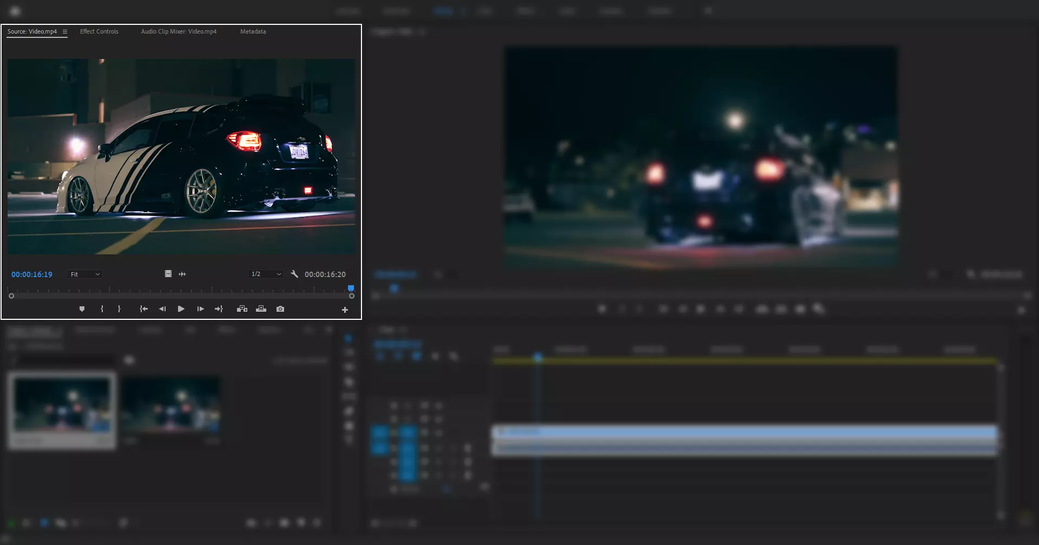Export a frame with the camera icon
Screen dimensions: 1039x545
coord(280,309)
